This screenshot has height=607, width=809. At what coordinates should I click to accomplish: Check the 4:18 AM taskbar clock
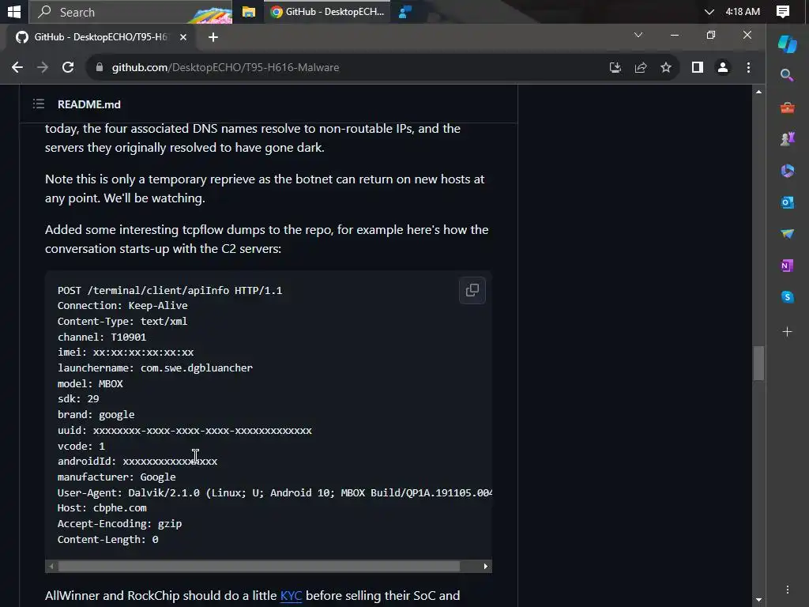743,11
